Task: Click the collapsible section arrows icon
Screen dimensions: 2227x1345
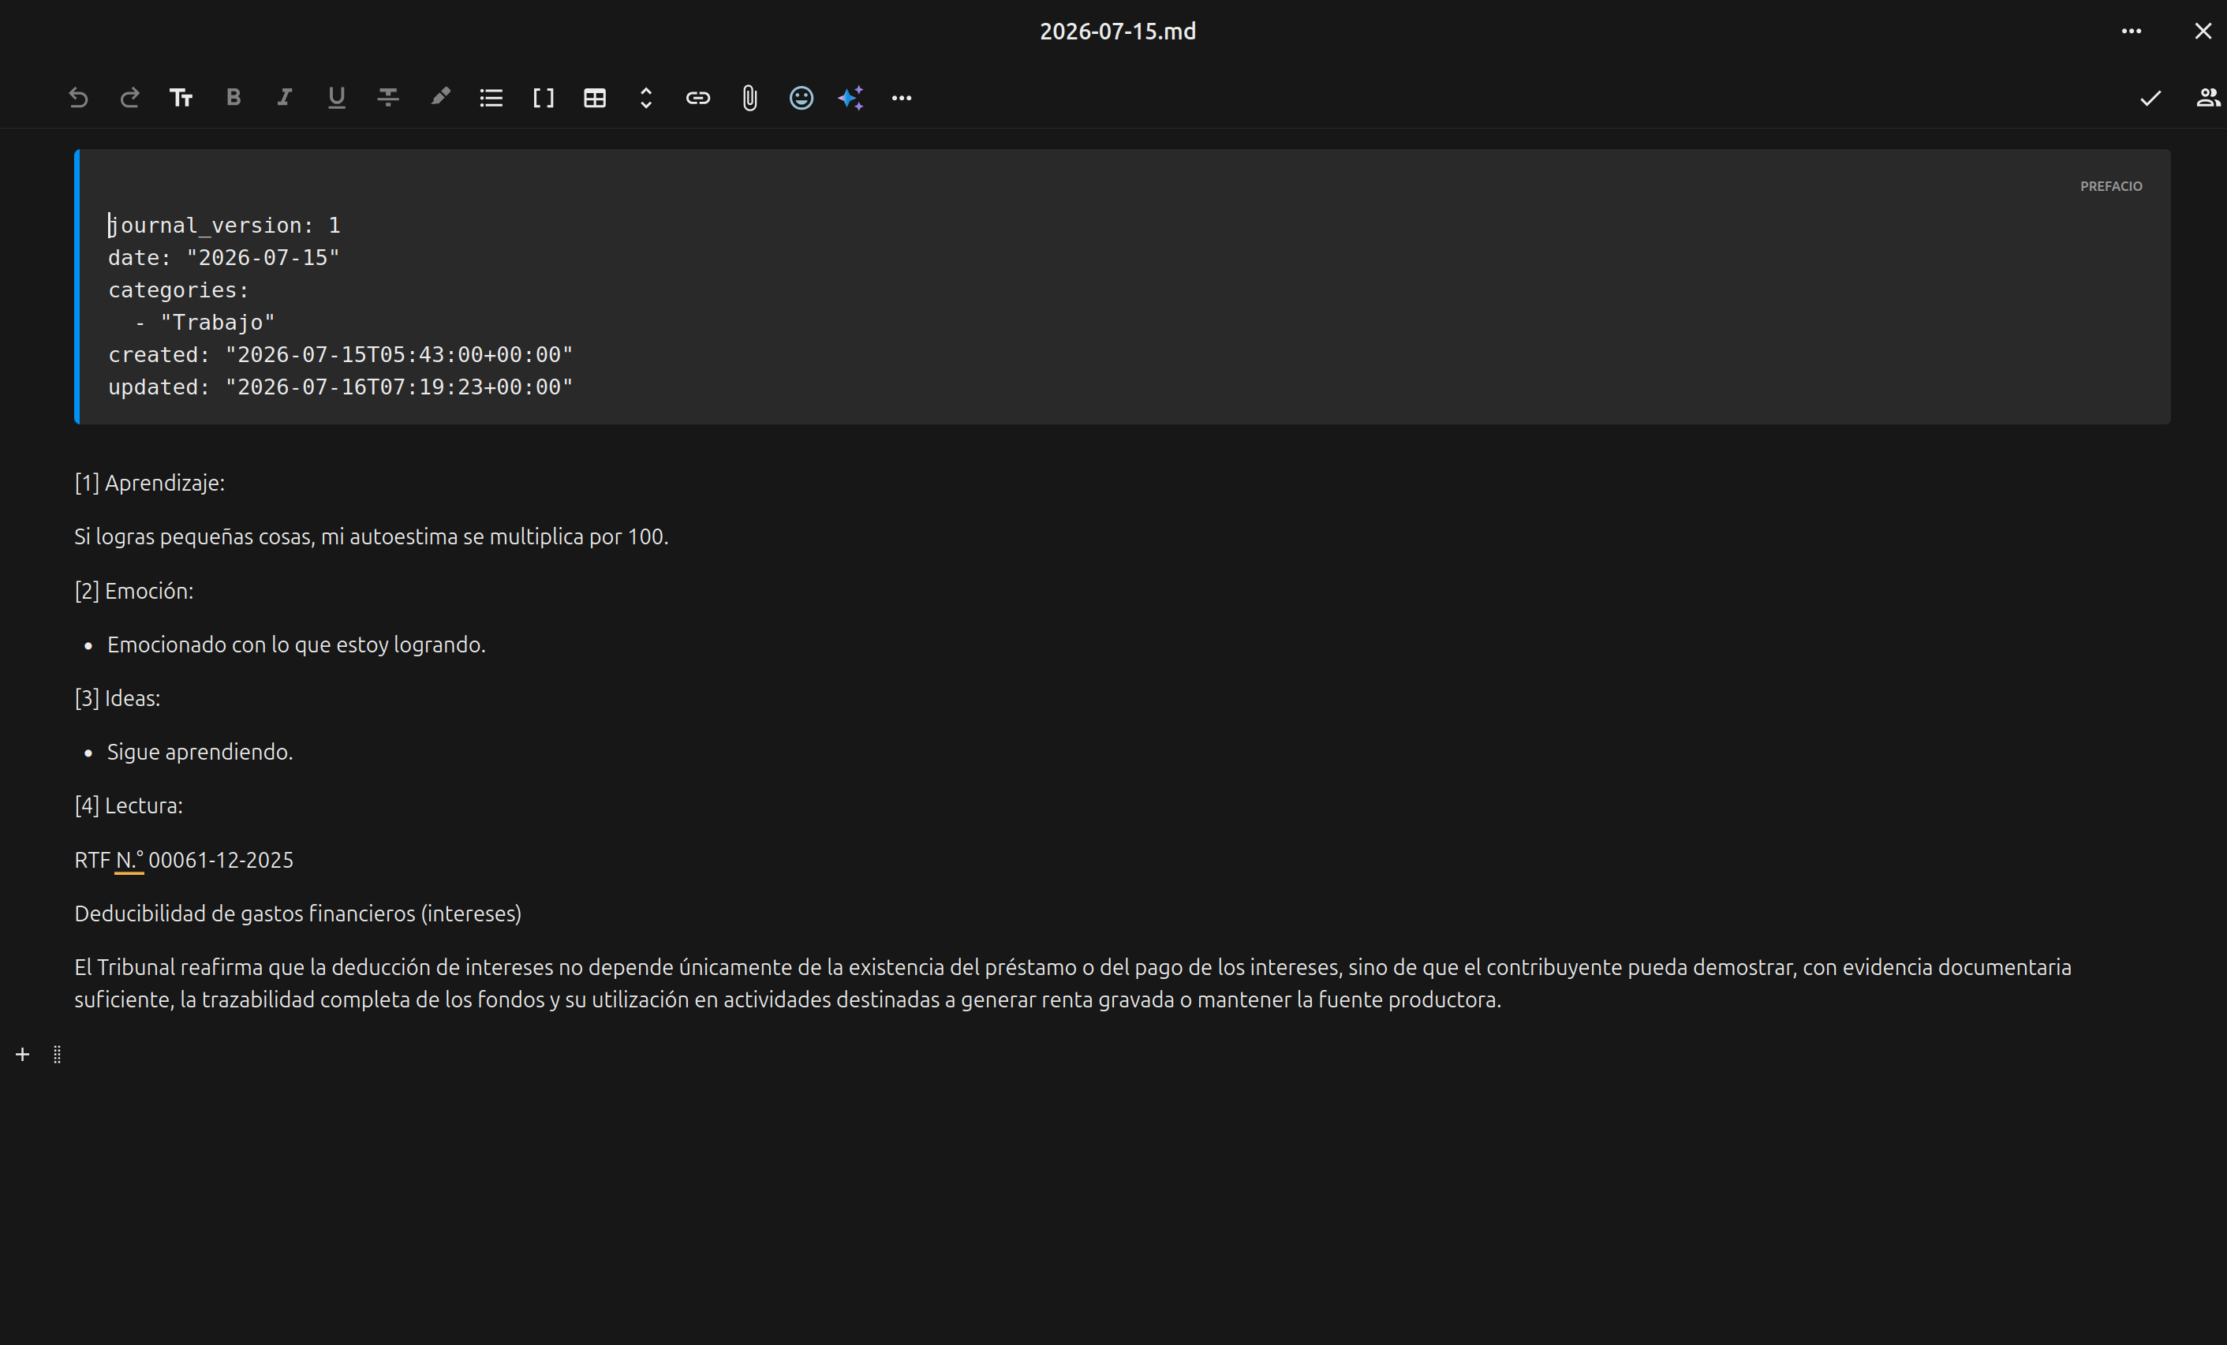Action: [646, 98]
